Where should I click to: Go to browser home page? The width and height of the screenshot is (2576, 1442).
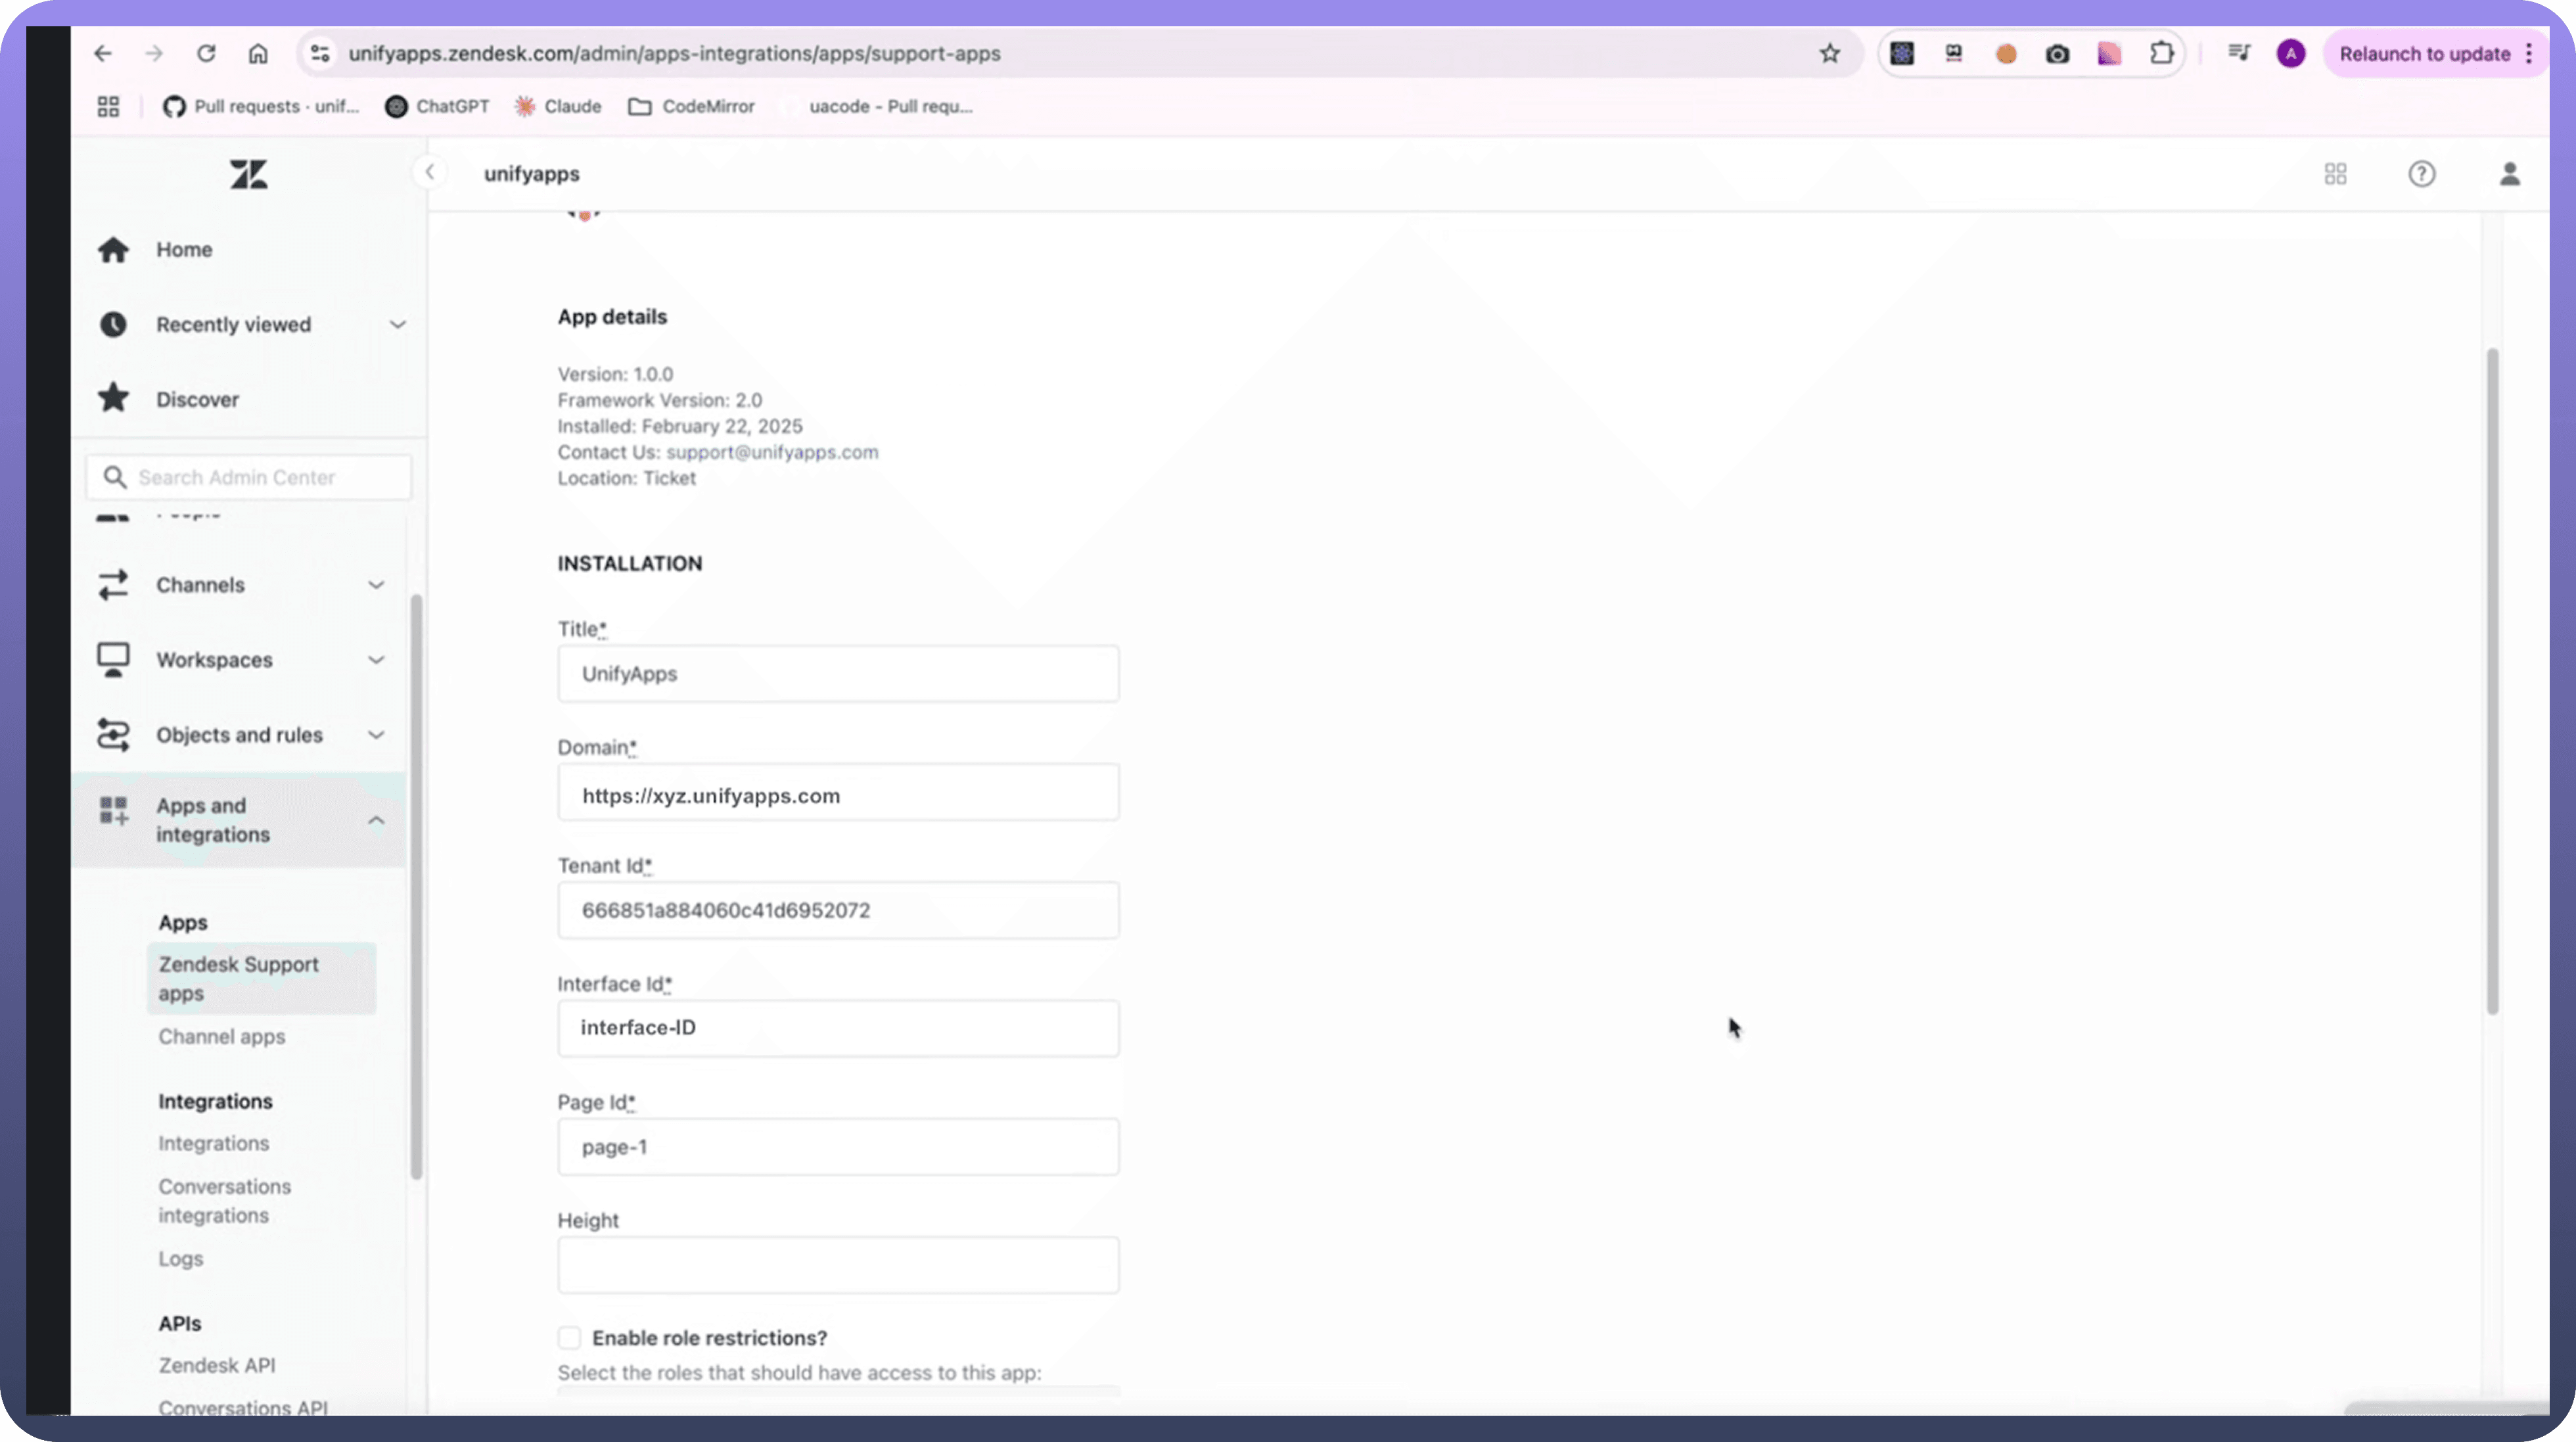click(258, 54)
